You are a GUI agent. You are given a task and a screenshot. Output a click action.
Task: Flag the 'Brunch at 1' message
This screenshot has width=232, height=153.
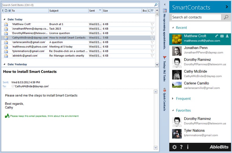click(x=152, y=24)
